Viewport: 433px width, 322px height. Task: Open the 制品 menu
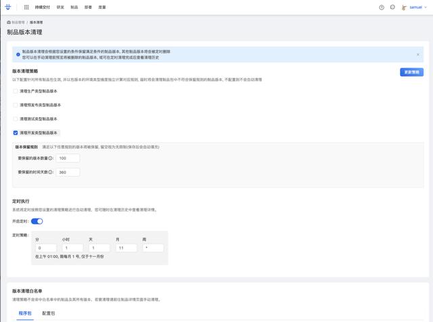74,7
